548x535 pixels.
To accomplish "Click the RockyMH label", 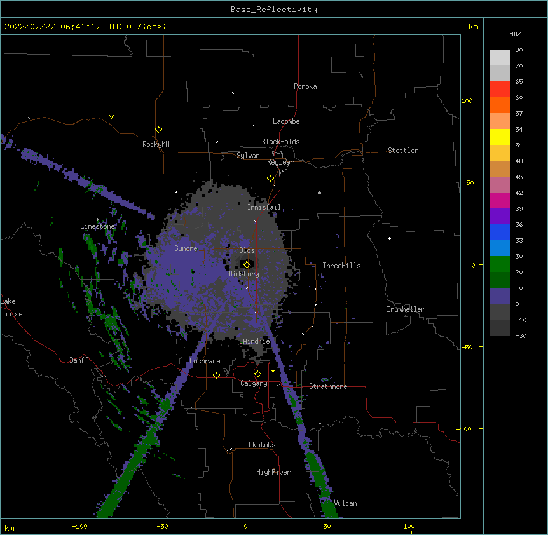I will coord(156,144).
